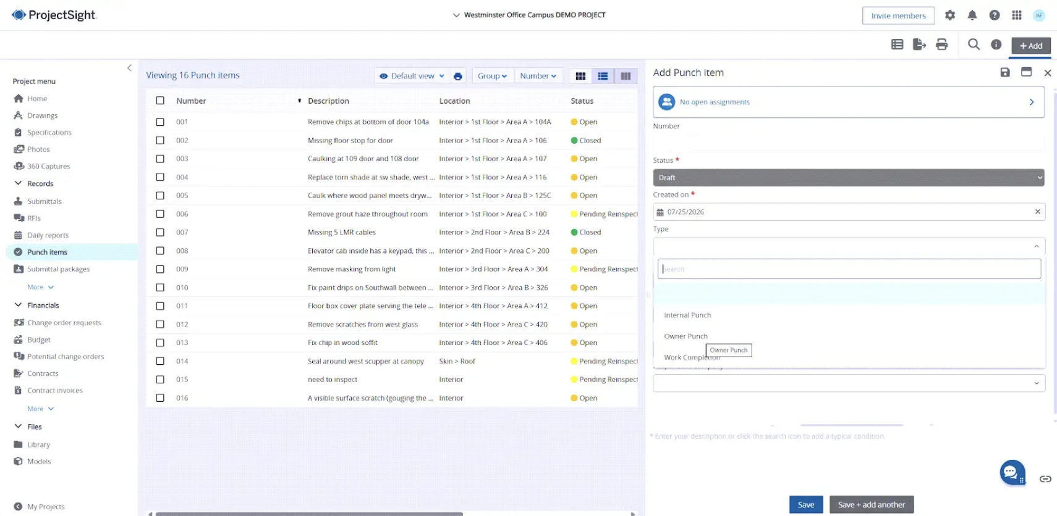Print the current view using the icon beside Default view
The width and height of the screenshot is (1057, 516).
(457, 77)
